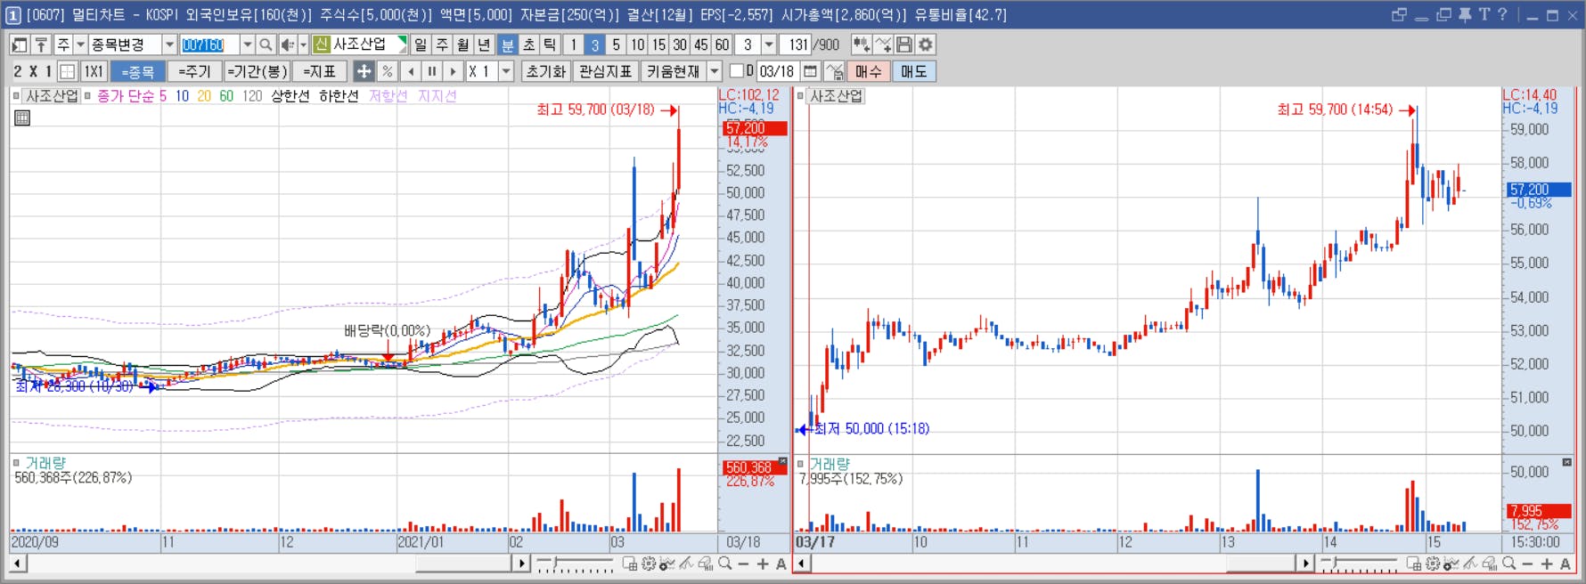Screen dimensions: 1586x584
Task: Open the dropdown arrow next to 키움현재
Action: [715, 71]
